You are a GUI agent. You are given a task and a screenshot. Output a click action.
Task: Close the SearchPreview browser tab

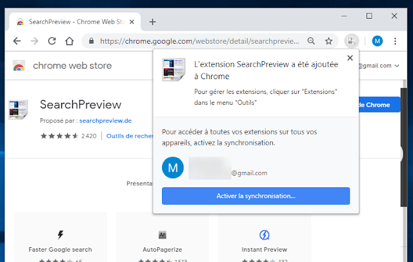[x=132, y=22]
